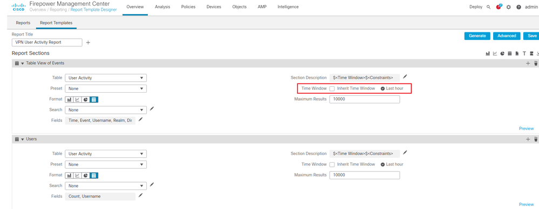This screenshot has width=539, height=209.
Task: Click Maximum Results field in Table View of Events
Action: 364,99
